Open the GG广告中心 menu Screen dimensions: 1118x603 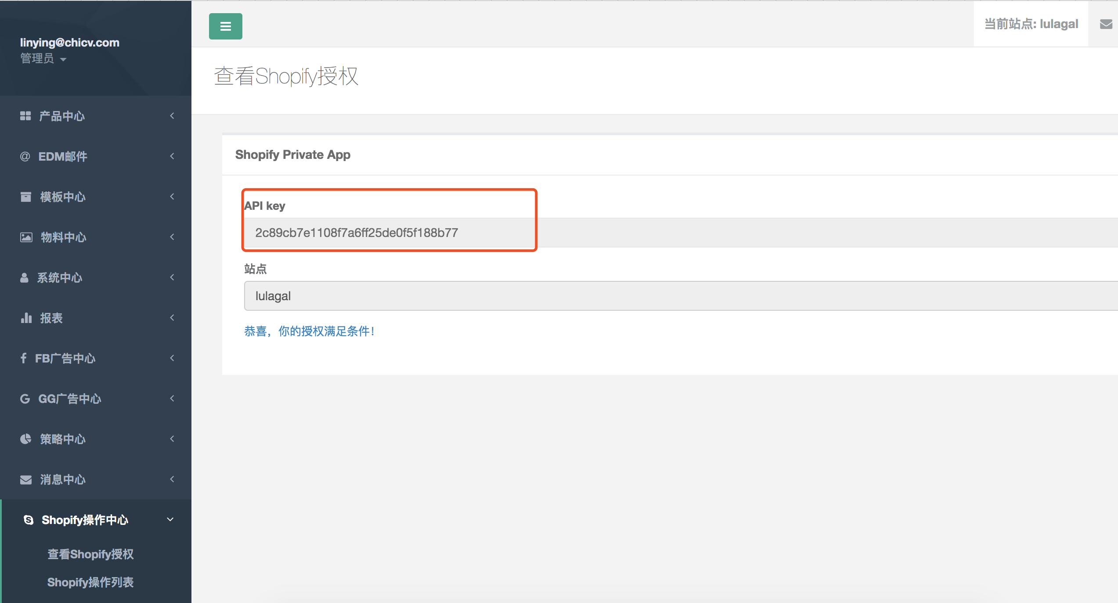(96, 398)
